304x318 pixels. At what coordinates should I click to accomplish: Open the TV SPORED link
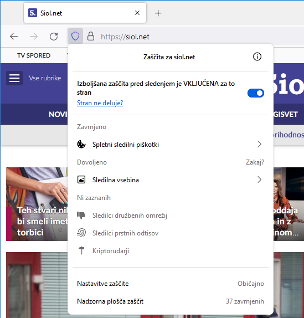[x=34, y=55]
